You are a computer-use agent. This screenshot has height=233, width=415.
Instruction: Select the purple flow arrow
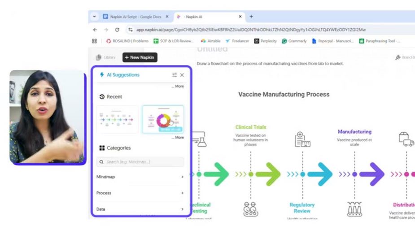[372, 174]
